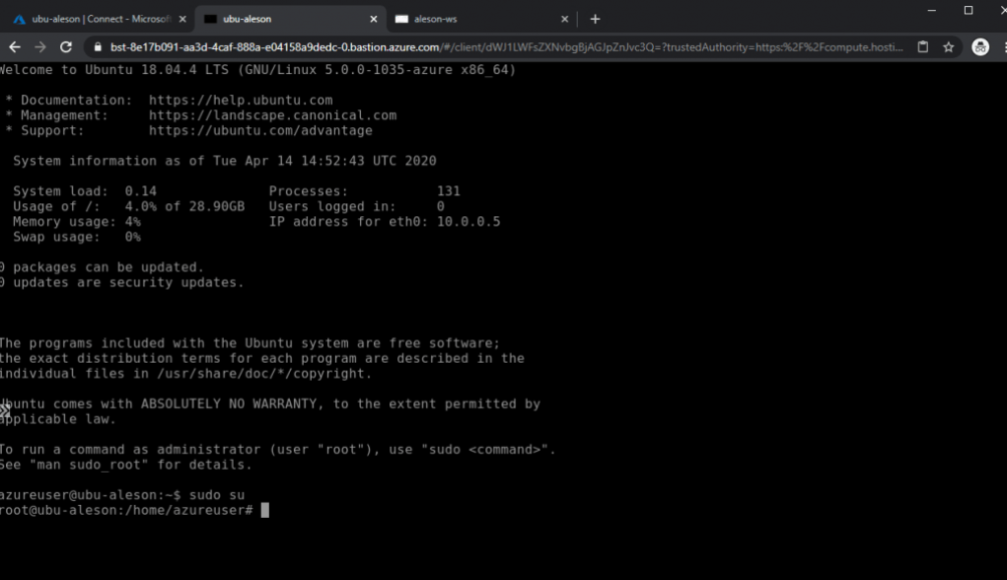The width and height of the screenshot is (1007, 580).
Task: Focus the bastion.azure.com address bar
Action: click(x=506, y=47)
